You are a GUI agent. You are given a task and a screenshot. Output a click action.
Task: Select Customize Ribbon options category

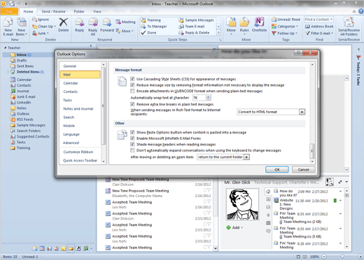[80, 152]
